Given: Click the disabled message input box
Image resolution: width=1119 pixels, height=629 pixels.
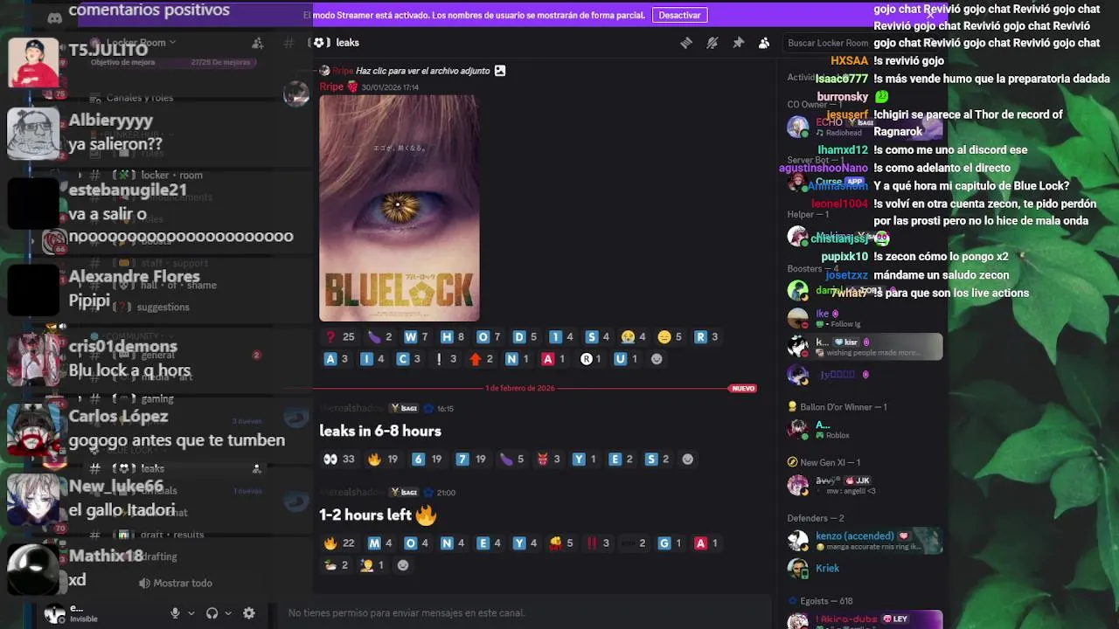Looking at the screenshot, I should click(525, 613).
